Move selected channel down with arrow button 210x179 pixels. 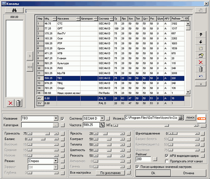tap(201, 41)
